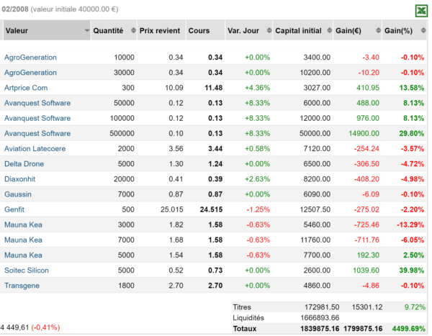This screenshot has height=336, width=432.
Task: Select Diaxonhit variation +2.63%
Action: pyautogui.click(x=258, y=179)
